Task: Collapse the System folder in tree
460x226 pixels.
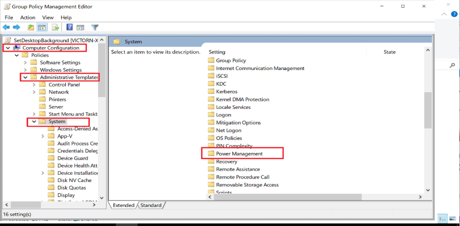Action: click(34, 122)
